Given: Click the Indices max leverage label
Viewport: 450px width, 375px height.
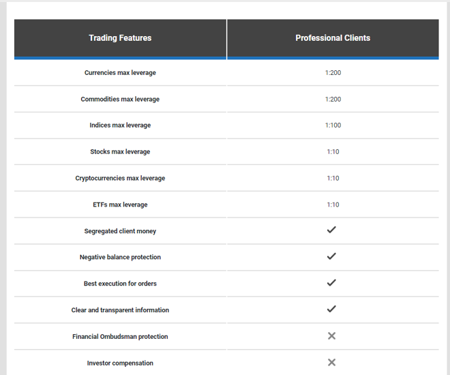Looking at the screenshot, I should click(120, 125).
